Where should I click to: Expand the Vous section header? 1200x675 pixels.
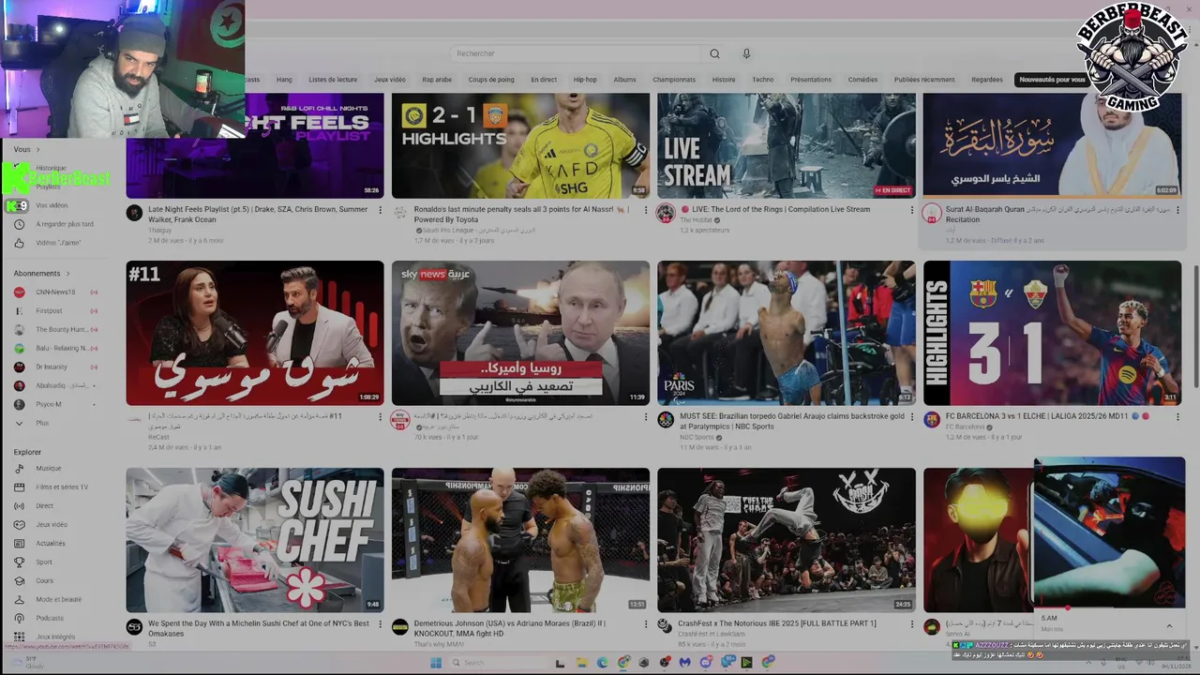27,149
